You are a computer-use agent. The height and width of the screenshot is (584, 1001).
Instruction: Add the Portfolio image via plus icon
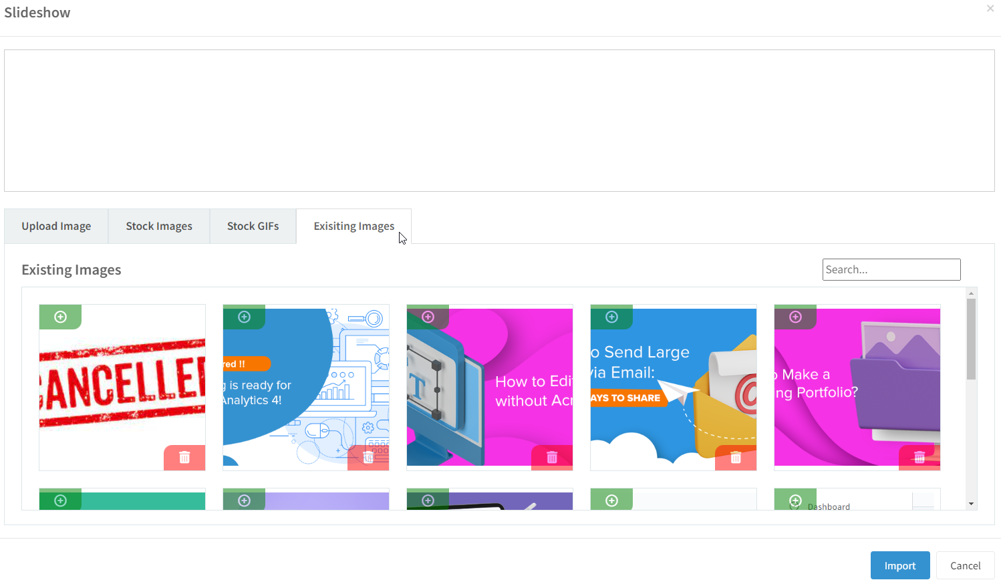point(795,317)
